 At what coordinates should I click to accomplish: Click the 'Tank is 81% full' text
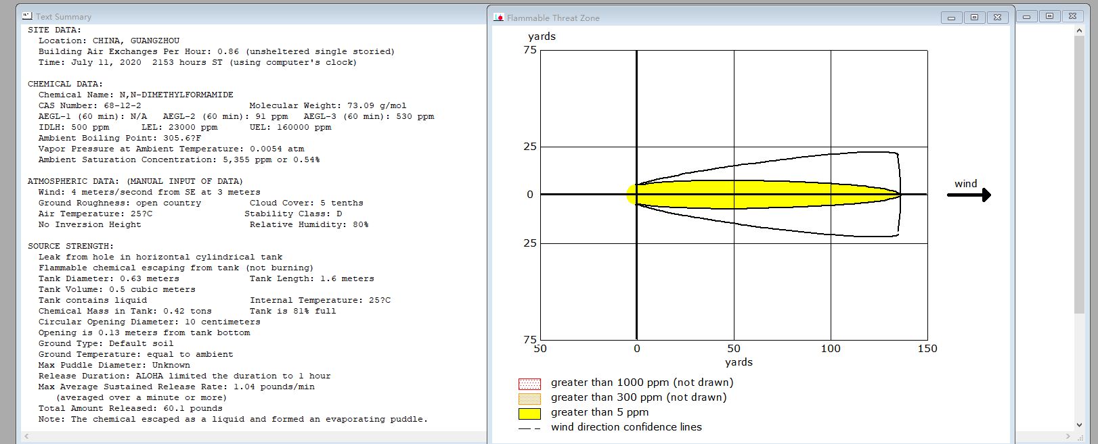point(293,311)
